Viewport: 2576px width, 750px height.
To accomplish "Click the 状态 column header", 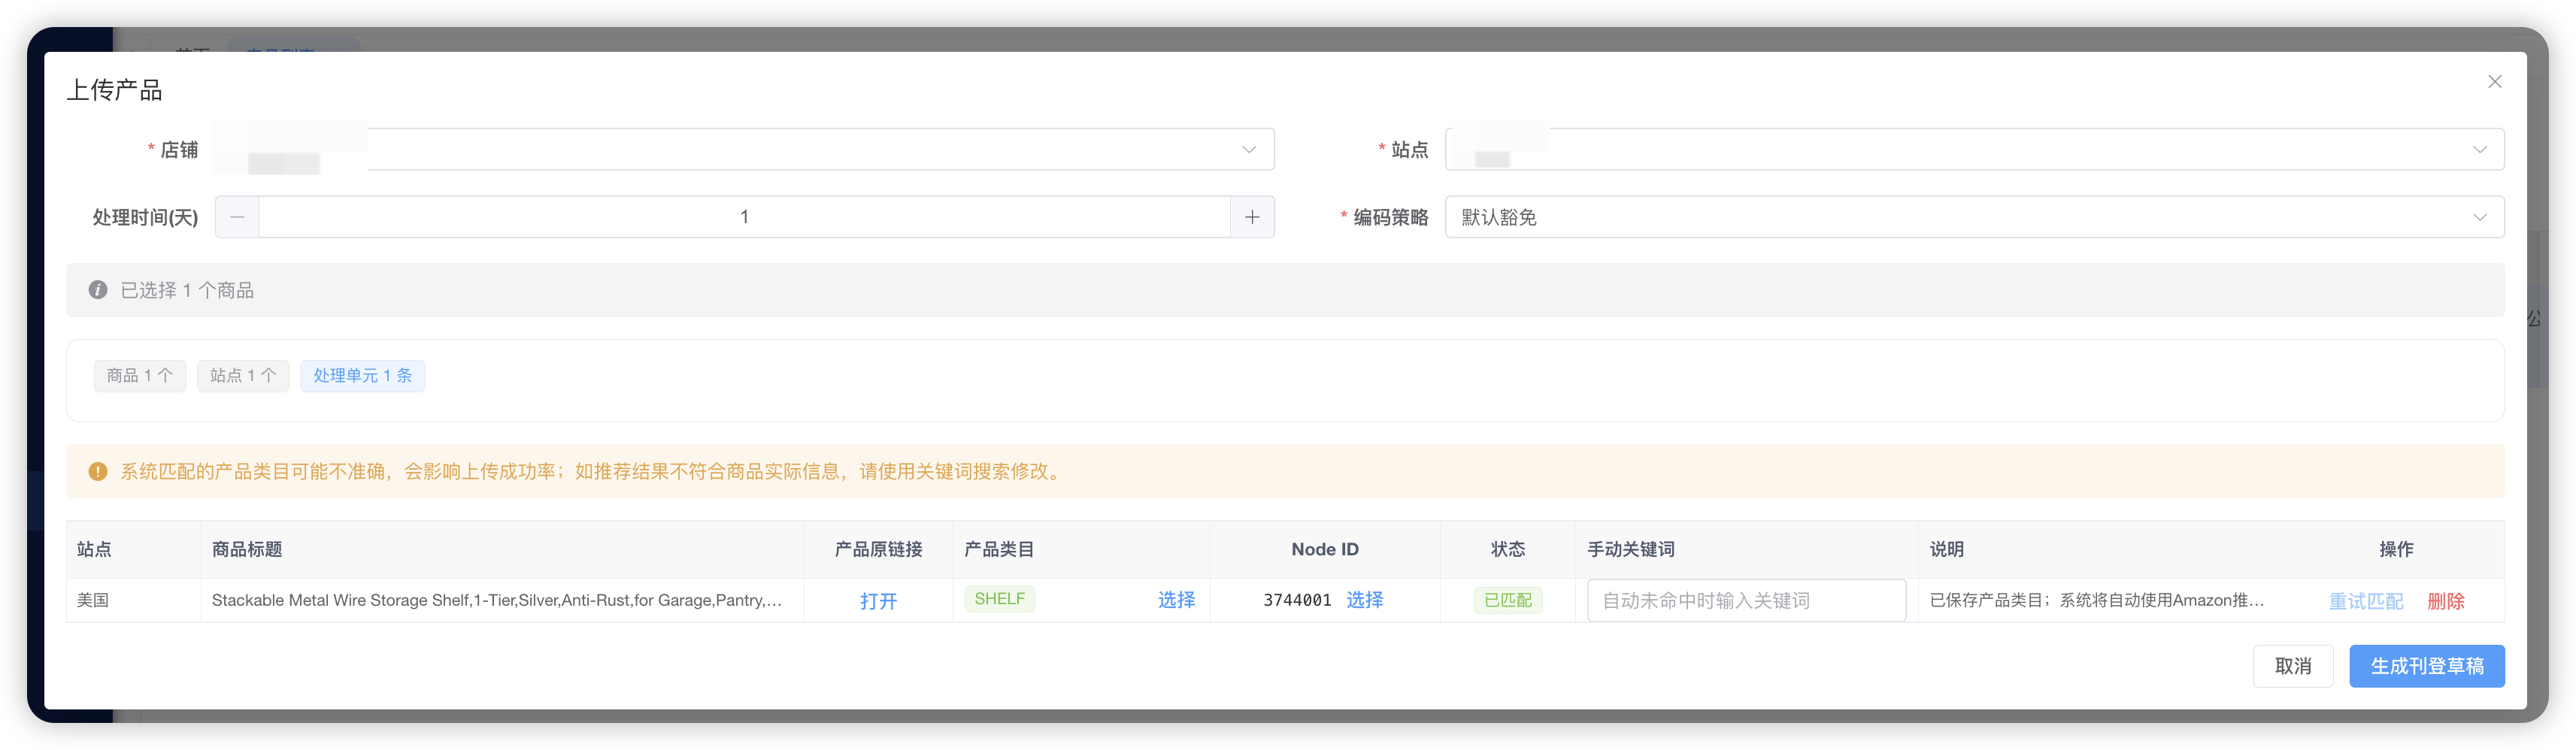I will tap(1507, 549).
